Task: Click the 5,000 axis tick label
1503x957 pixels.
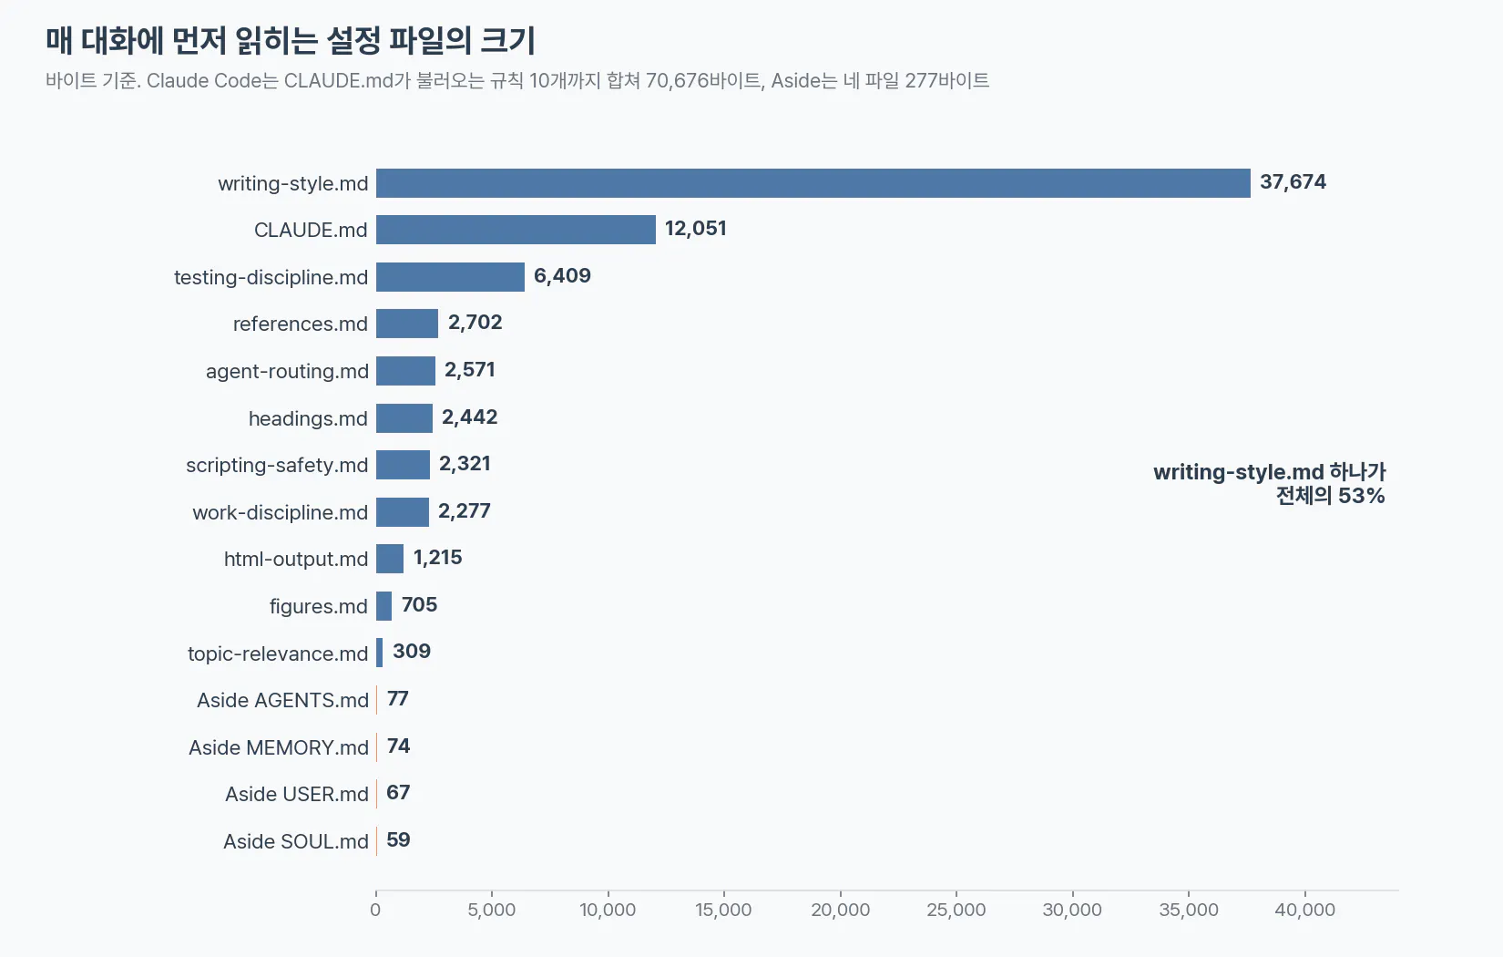Action: (492, 910)
